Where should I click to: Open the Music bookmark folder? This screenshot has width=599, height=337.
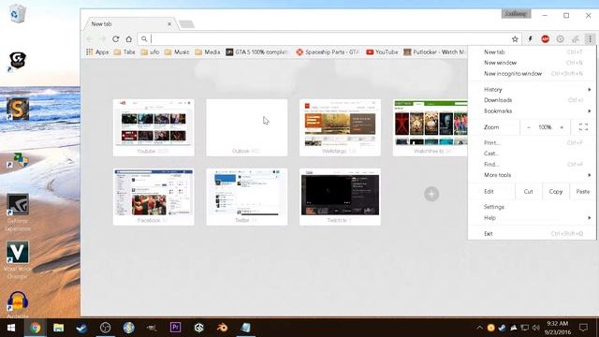point(177,52)
